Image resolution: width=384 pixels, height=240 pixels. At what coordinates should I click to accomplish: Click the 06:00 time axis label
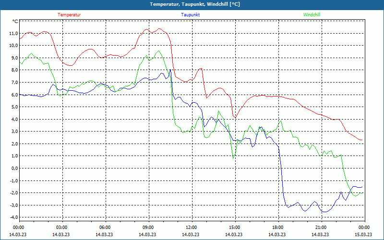pyautogui.click(x=104, y=228)
